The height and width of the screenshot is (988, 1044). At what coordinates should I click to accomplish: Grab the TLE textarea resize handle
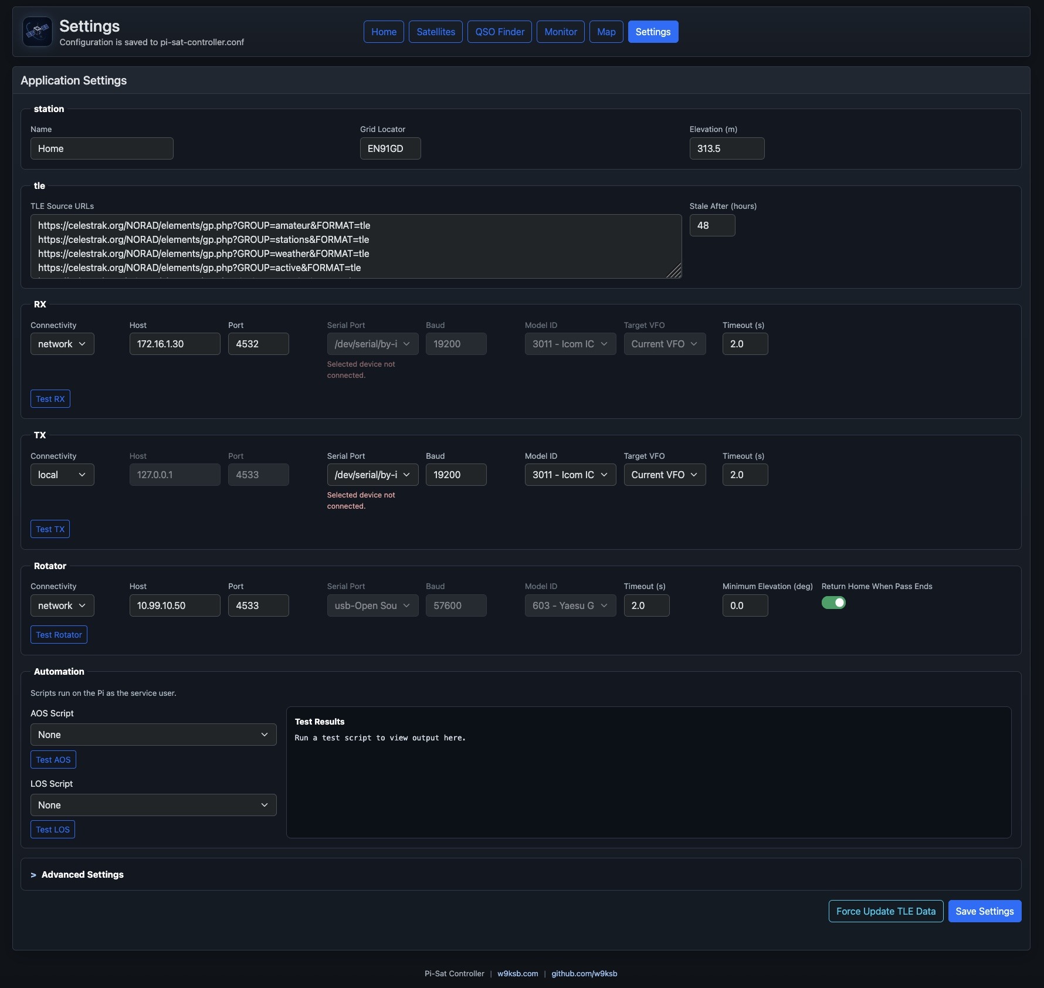tap(675, 272)
